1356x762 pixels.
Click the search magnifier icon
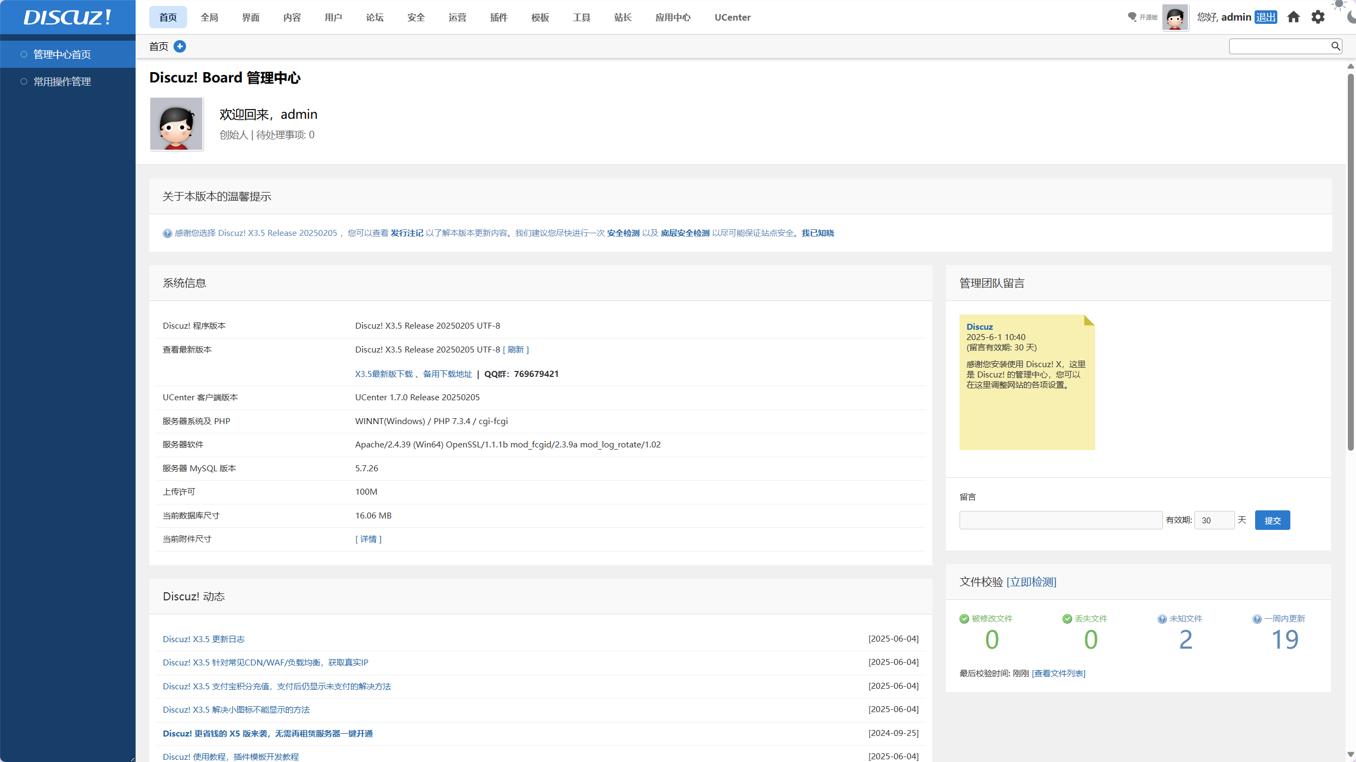(1335, 47)
